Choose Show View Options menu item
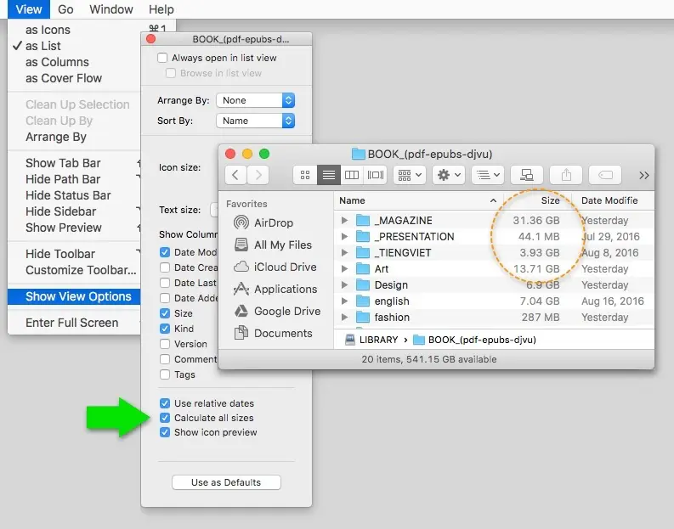674x529 pixels. tap(78, 296)
